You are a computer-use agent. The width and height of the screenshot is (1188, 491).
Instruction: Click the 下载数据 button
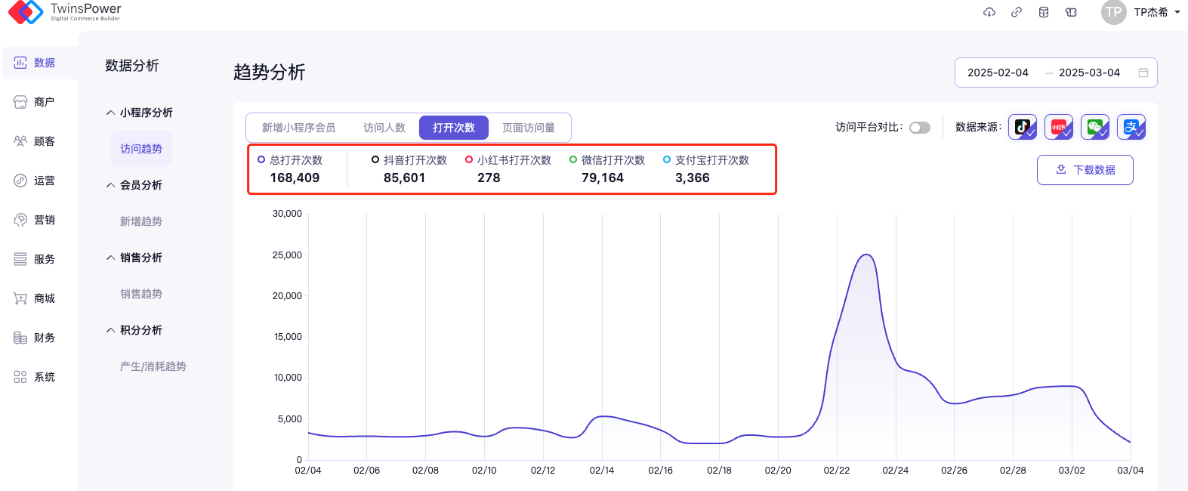tap(1085, 170)
